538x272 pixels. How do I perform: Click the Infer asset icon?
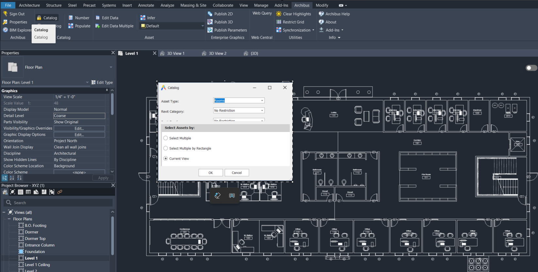(143, 18)
